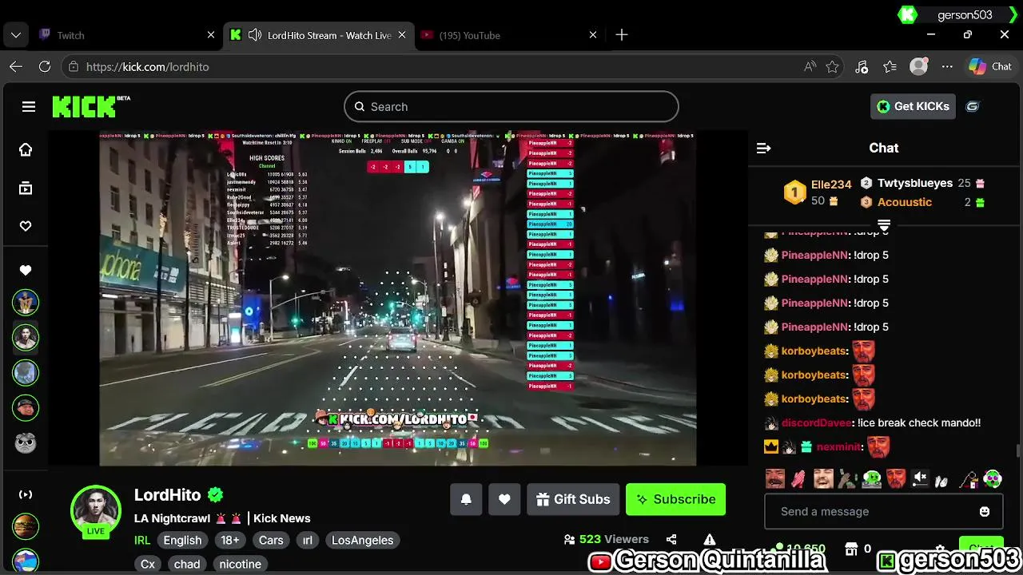Open the gray offline channel avatar
Image resolution: width=1023 pixels, height=575 pixels.
26,442
